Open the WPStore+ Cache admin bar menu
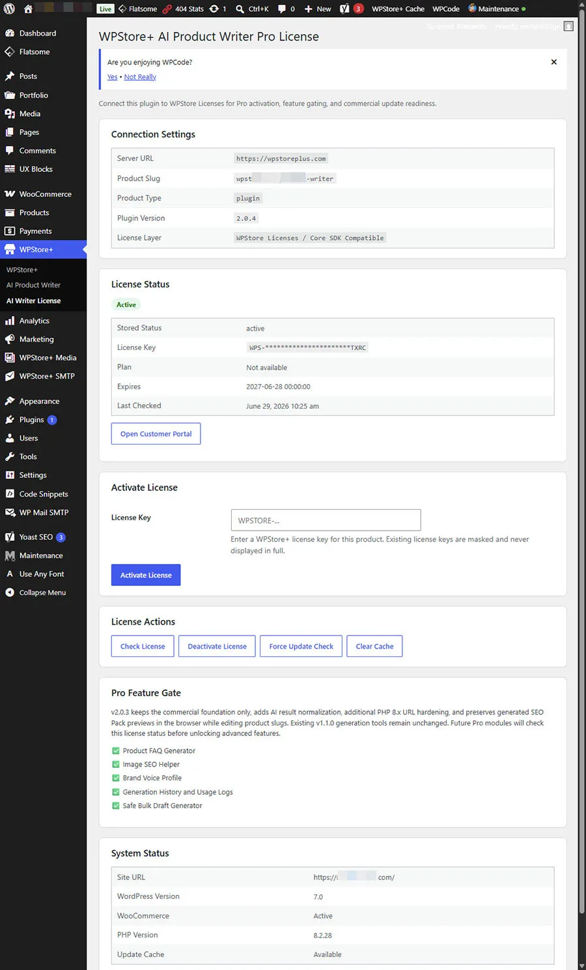 (398, 9)
